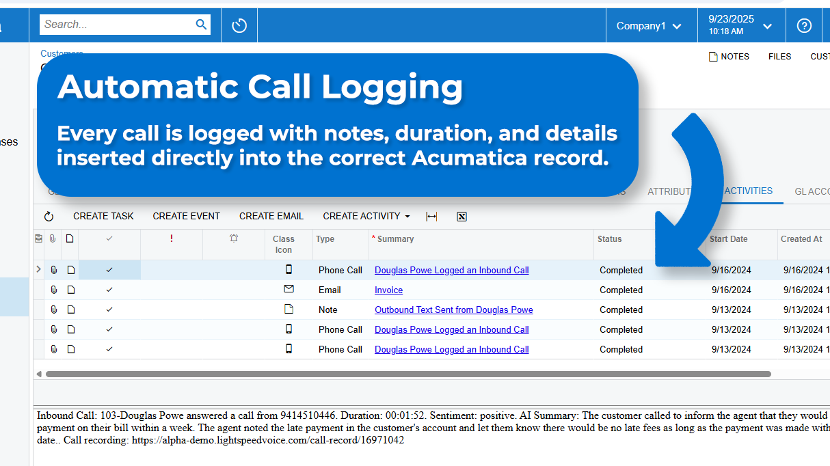
Task: Open the Create Activity dropdown menu
Action: tap(366, 217)
